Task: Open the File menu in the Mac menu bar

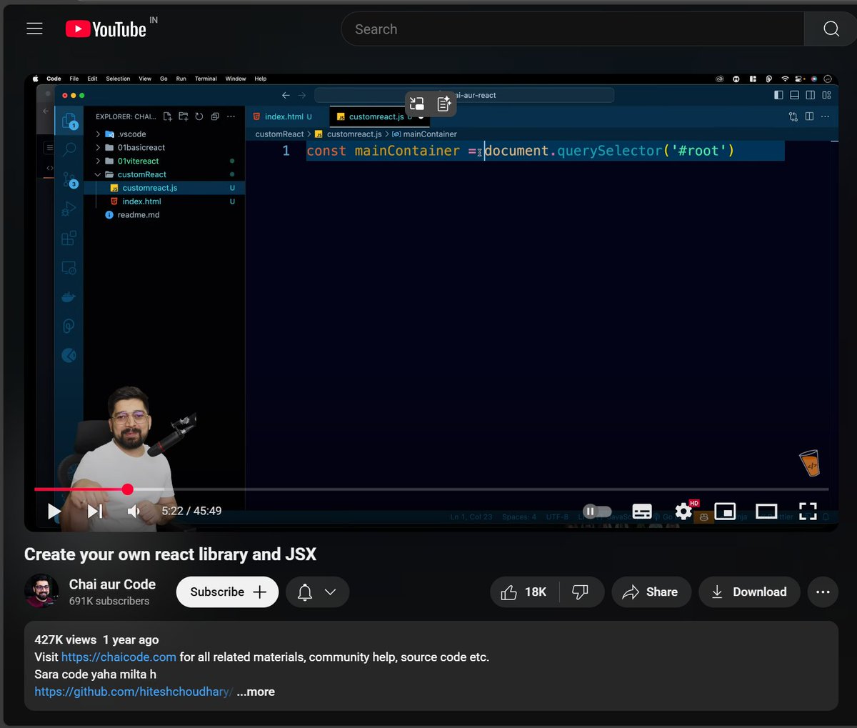Action: click(74, 79)
